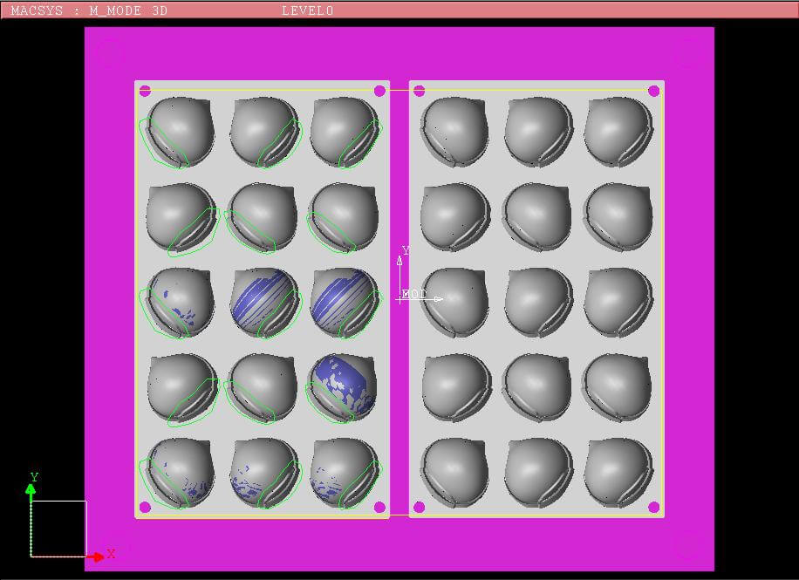Select the top-middle cavity of the left plate
This screenshot has height=580, width=799.
point(264,133)
